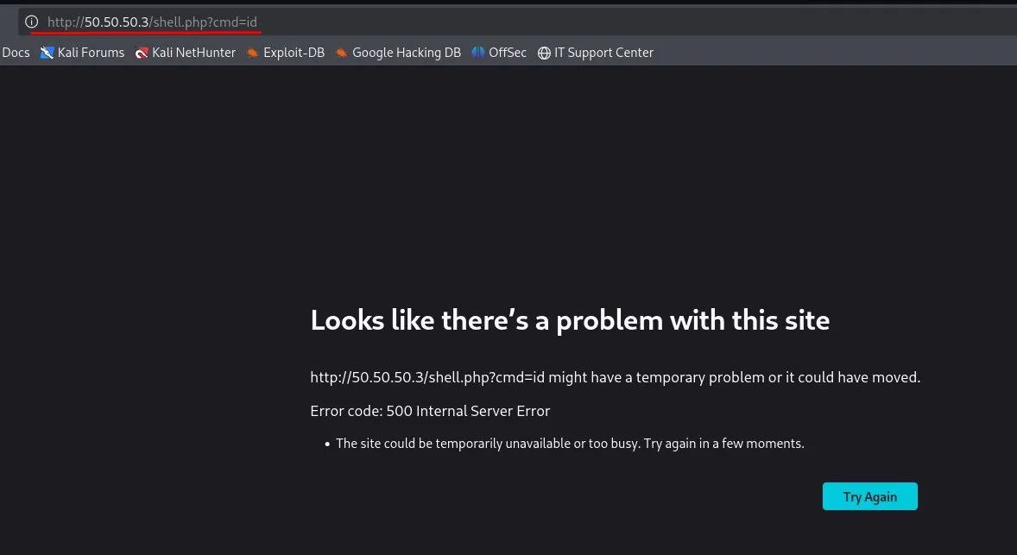Click the IT Support Center globe icon

click(x=544, y=54)
